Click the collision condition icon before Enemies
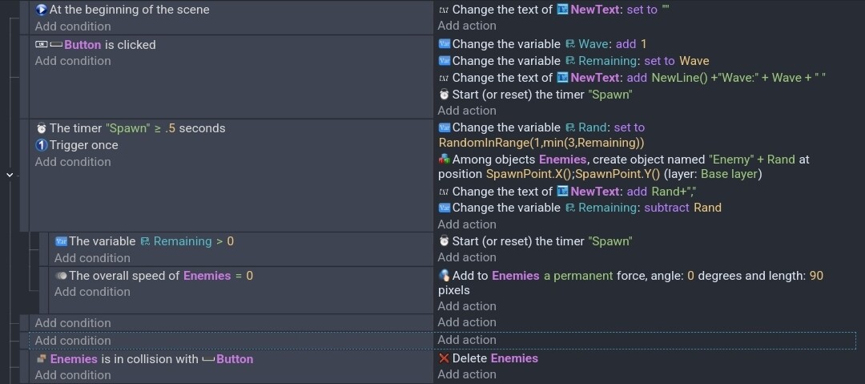 (42, 359)
